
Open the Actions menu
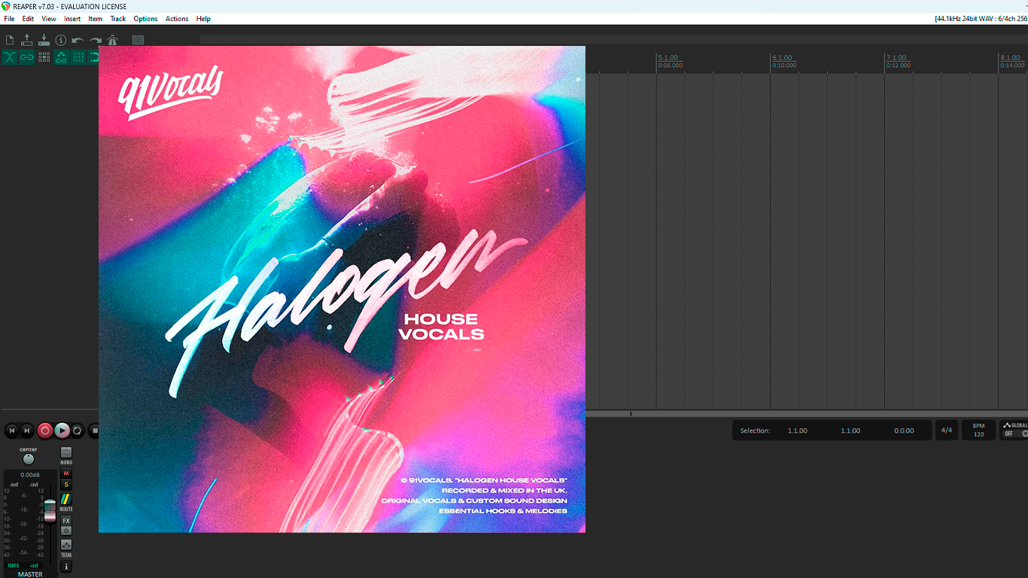click(177, 19)
